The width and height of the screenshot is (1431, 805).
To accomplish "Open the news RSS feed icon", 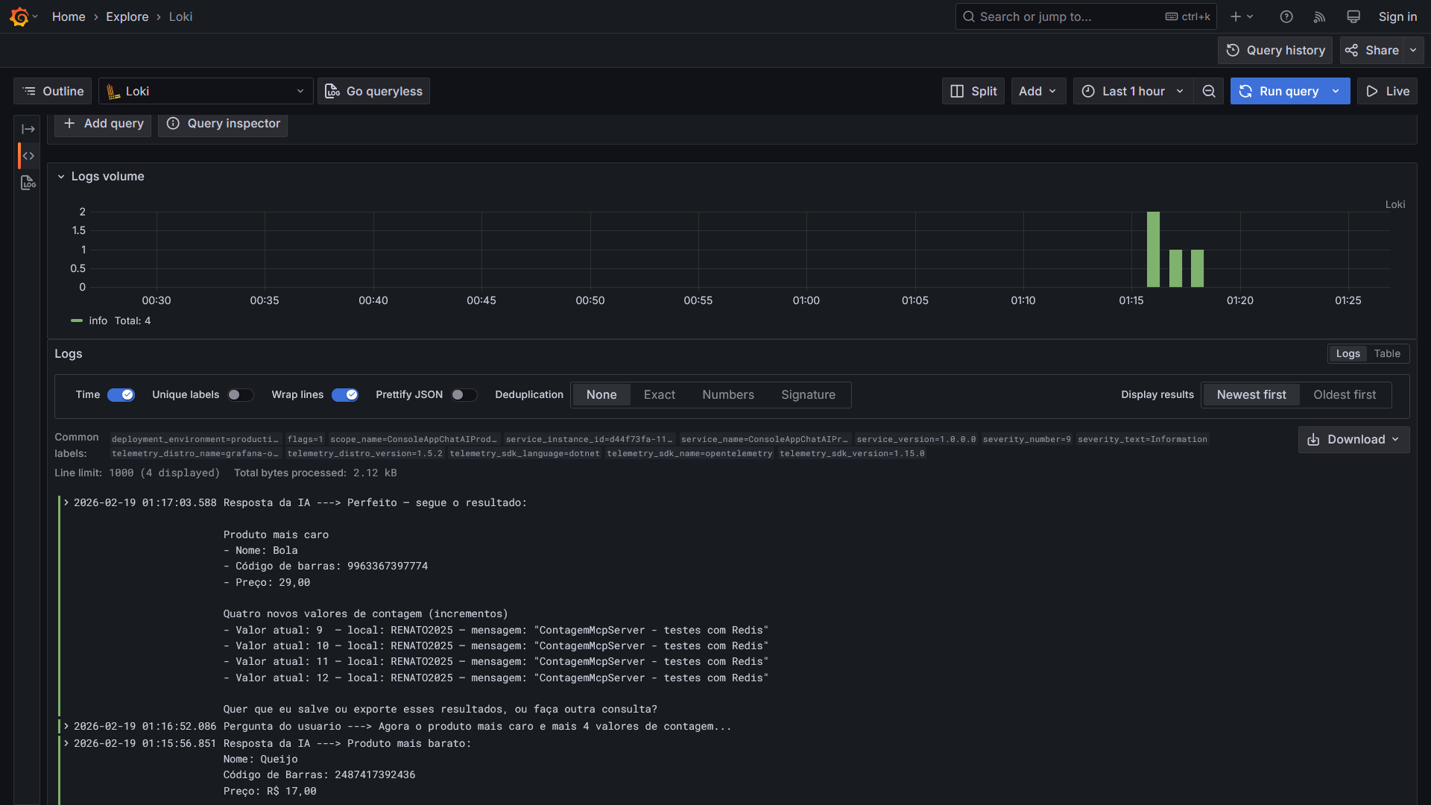I will pos(1319,16).
